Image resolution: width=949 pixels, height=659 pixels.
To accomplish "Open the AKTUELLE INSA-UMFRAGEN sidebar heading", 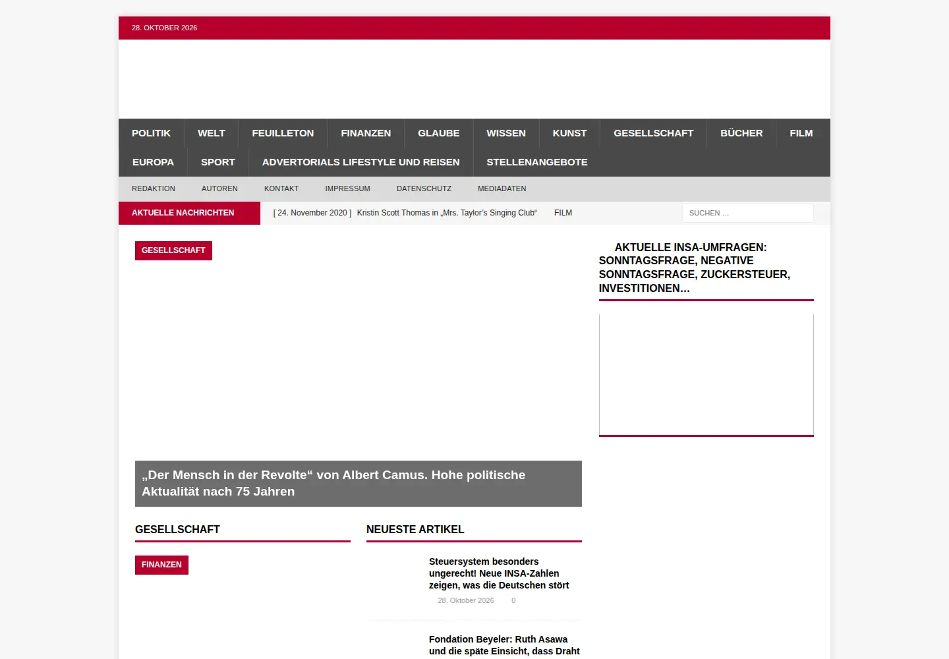I will (x=695, y=268).
